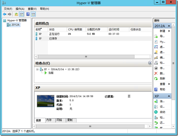The height and width of the screenshot is (136, 178).
Task: Open the 帮助(H) menu
Action: (45, 9)
